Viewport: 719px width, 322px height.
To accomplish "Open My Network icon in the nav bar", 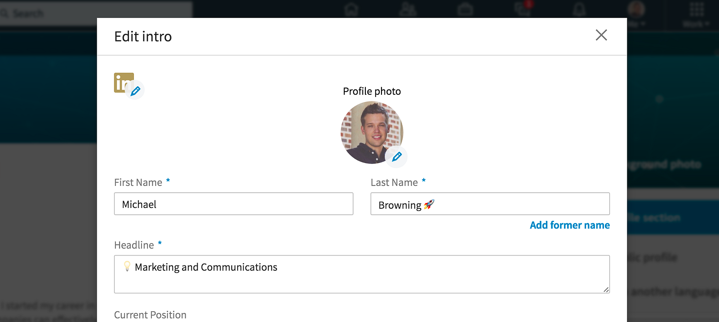I will (x=408, y=10).
